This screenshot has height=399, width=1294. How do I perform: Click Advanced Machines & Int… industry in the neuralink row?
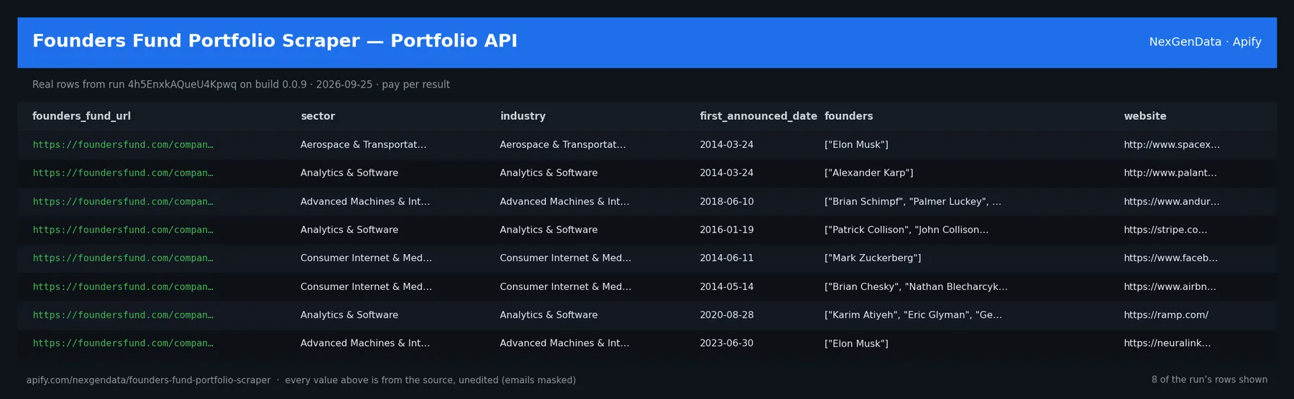coord(564,343)
